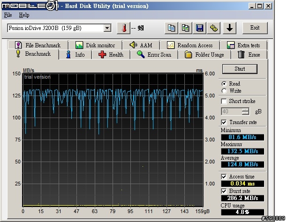
Task: Click the temperature thermometer icon
Action: (124, 28)
